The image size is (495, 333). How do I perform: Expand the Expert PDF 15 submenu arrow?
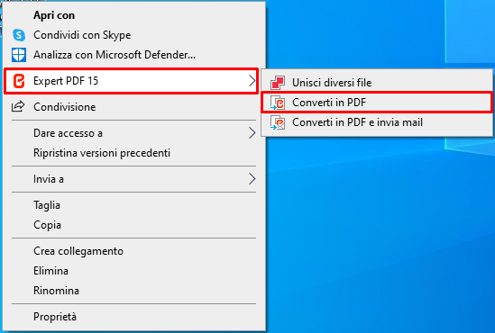coord(252,81)
